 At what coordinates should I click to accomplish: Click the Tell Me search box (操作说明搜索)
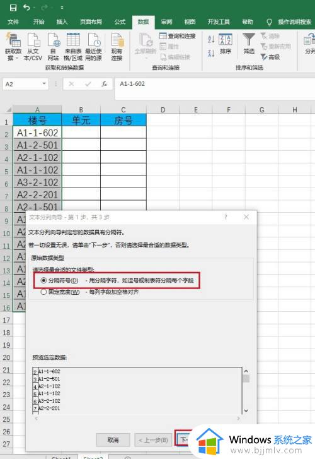[295, 22]
